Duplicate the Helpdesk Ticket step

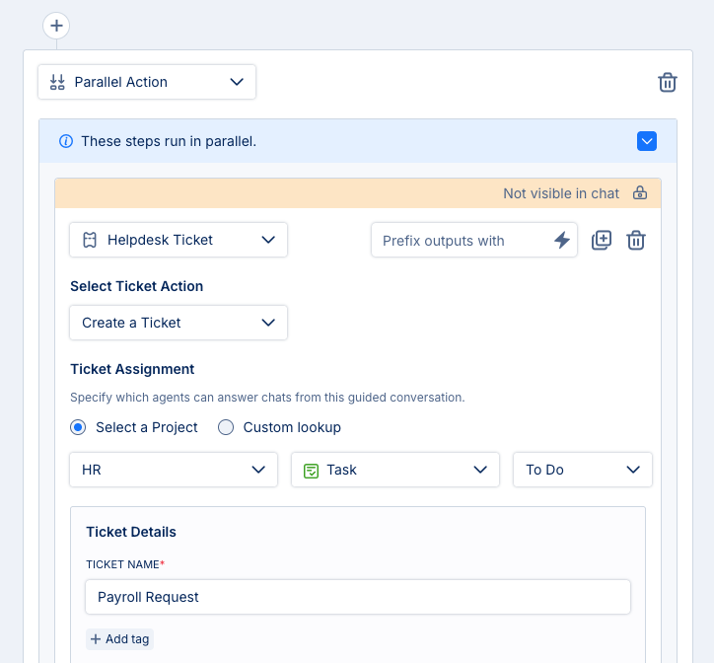pos(602,240)
